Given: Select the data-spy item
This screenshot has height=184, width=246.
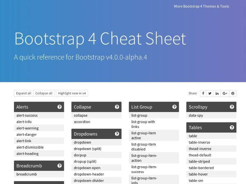Looking at the screenshot, I should [211, 115].
